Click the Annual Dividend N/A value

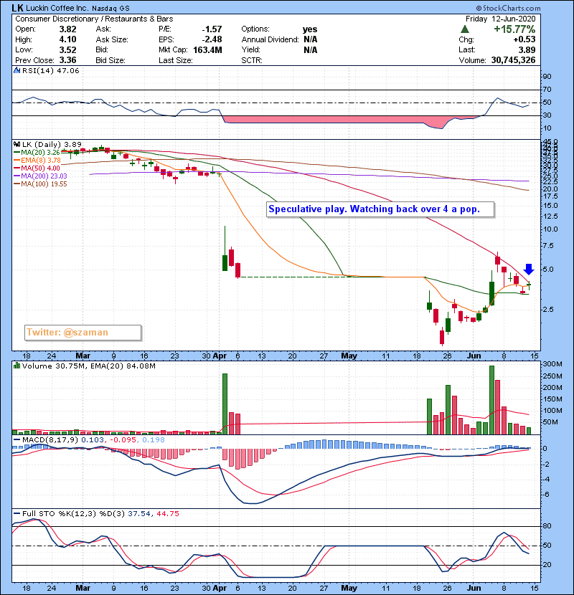point(311,39)
